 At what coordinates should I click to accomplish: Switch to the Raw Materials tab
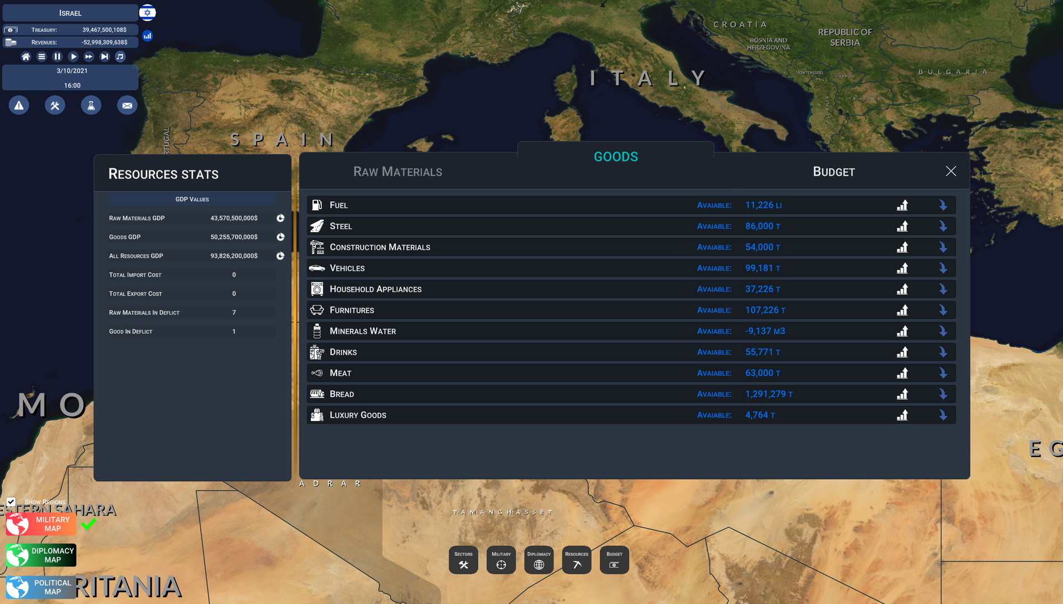(x=398, y=172)
